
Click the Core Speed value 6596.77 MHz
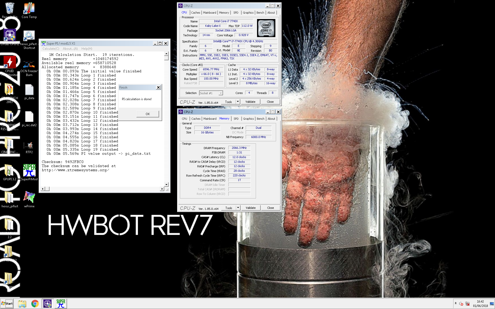pyautogui.click(x=211, y=70)
